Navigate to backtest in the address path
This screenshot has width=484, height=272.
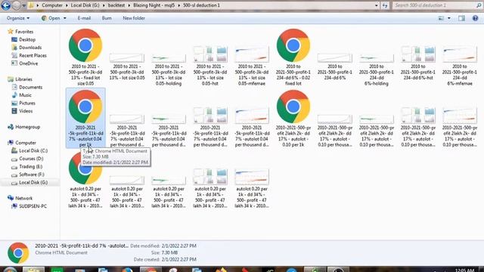click(116, 5)
